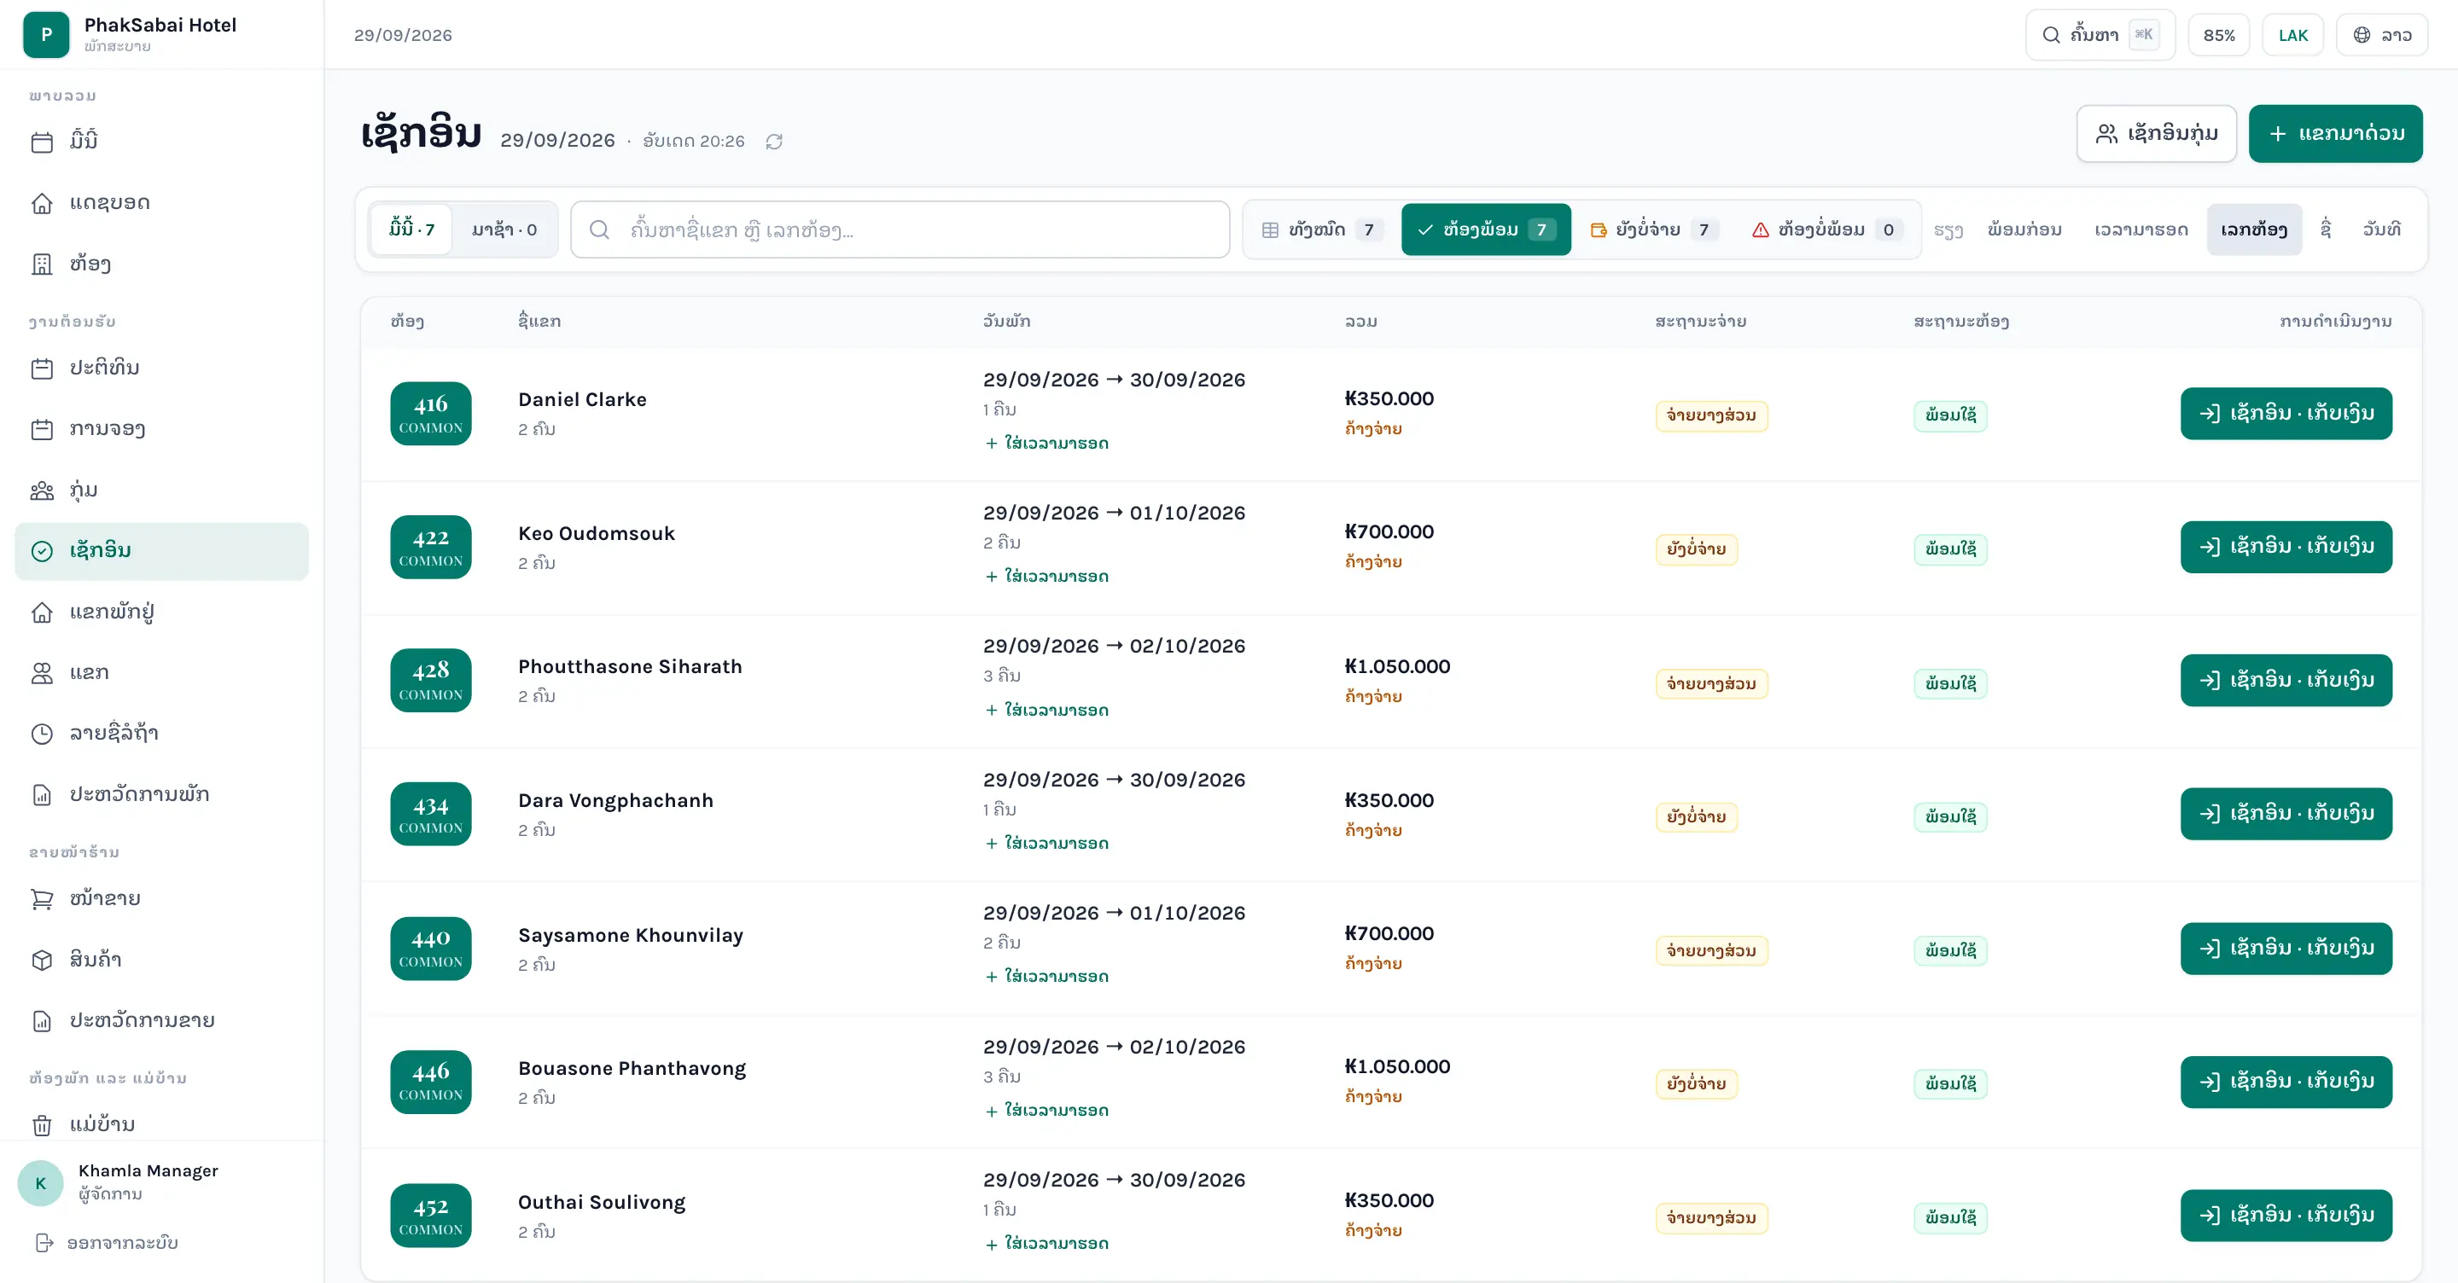This screenshot has height=1283, width=2458.
Task: Open the ຫ້ອງ rooms page in the sidebar
Action: pos(161,264)
